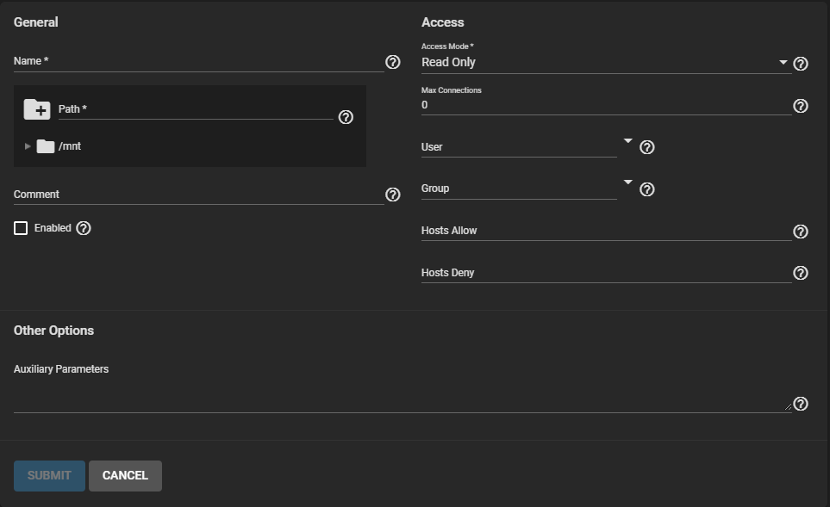Click the Auxiliary Parameters text area

click(401, 399)
